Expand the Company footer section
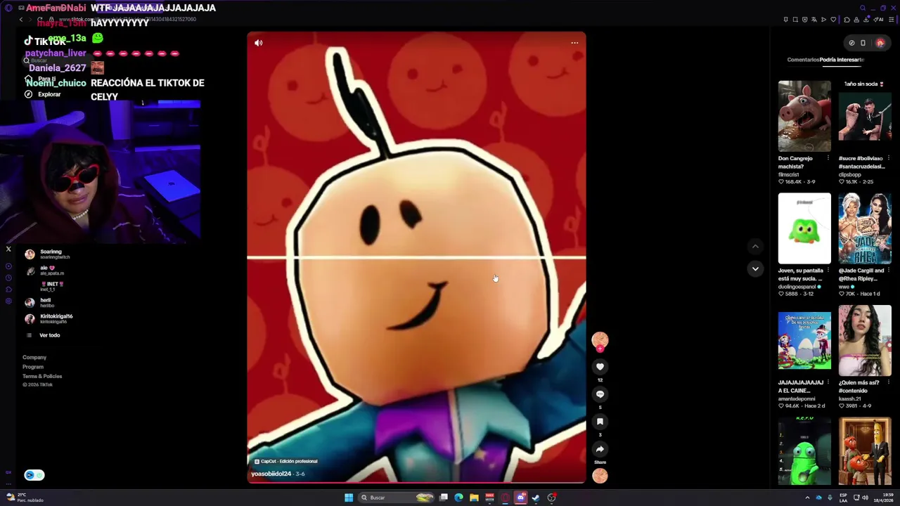The height and width of the screenshot is (506, 900). click(x=34, y=358)
